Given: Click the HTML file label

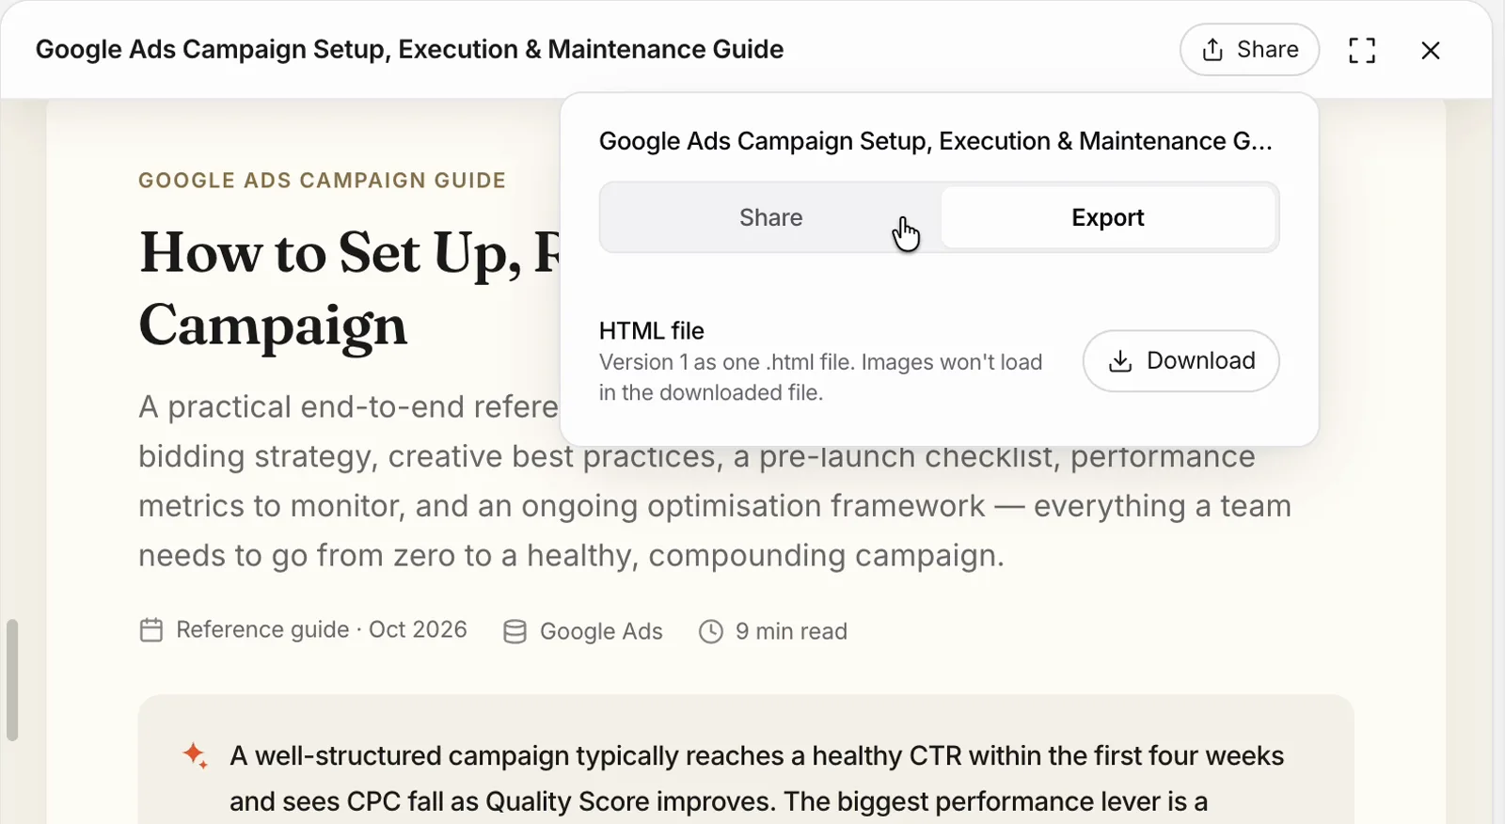Looking at the screenshot, I should click(652, 331).
